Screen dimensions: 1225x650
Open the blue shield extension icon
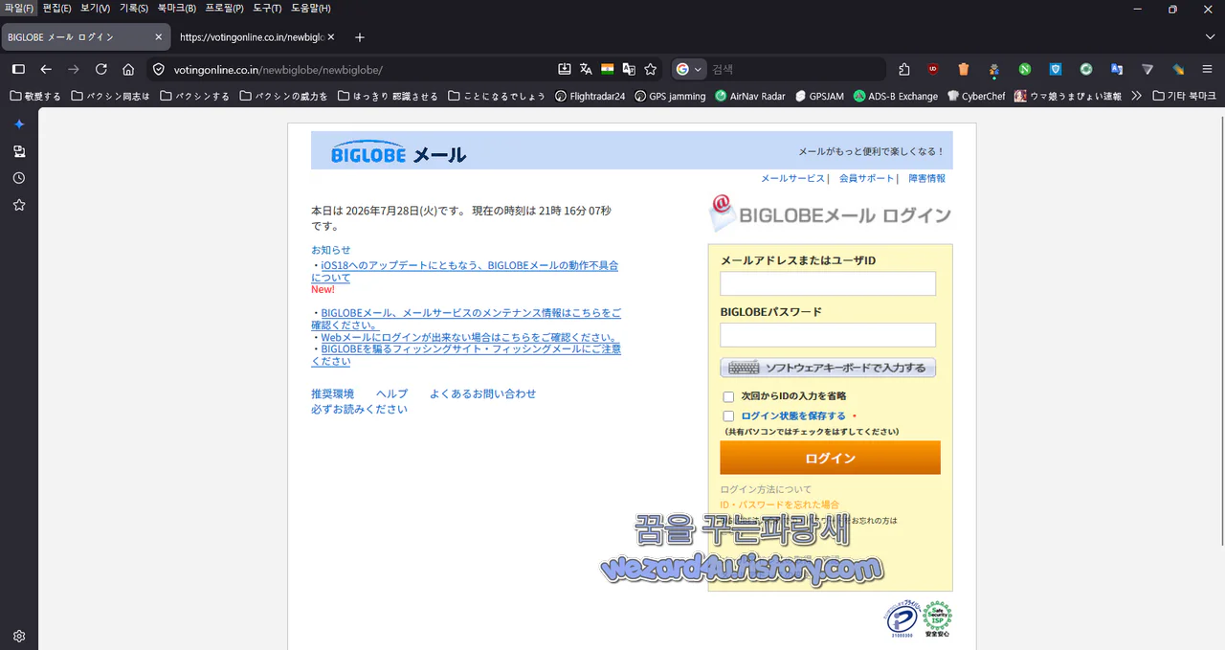(1056, 69)
